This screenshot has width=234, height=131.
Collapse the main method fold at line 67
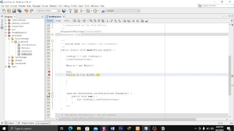pos(52,50)
